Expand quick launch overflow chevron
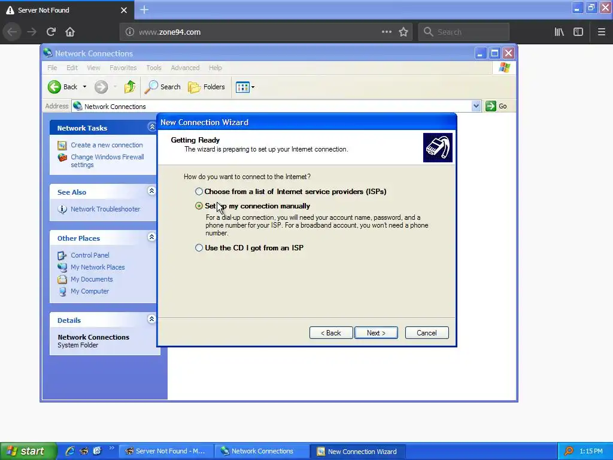The width and height of the screenshot is (613, 460). tap(111, 448)
